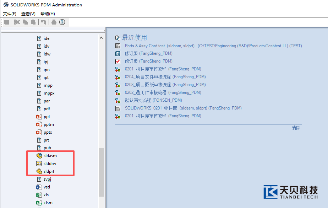Click the tree vertical scrollbar thumb
328x208 pixels.
[x=101, y=172]
